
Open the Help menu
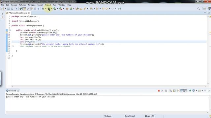tap(69, 5)
